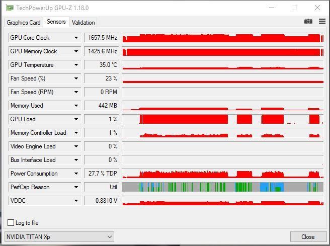
Task: Click the Fan Speed (%) history graph
Action: (x=223, y=78)
